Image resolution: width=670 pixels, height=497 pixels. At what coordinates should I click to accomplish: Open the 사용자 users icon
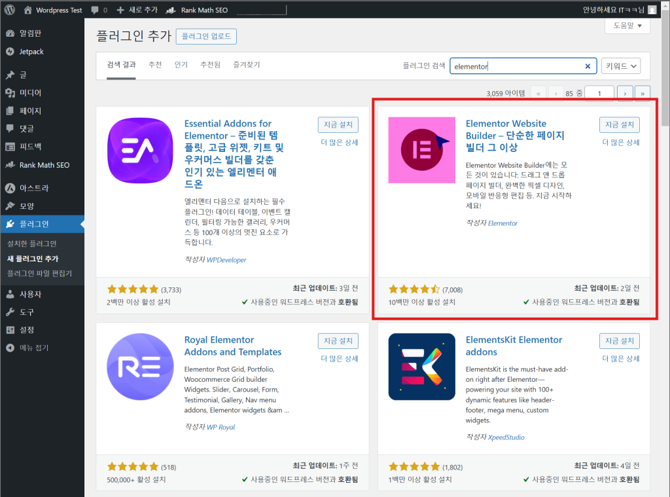coord(10,294)
